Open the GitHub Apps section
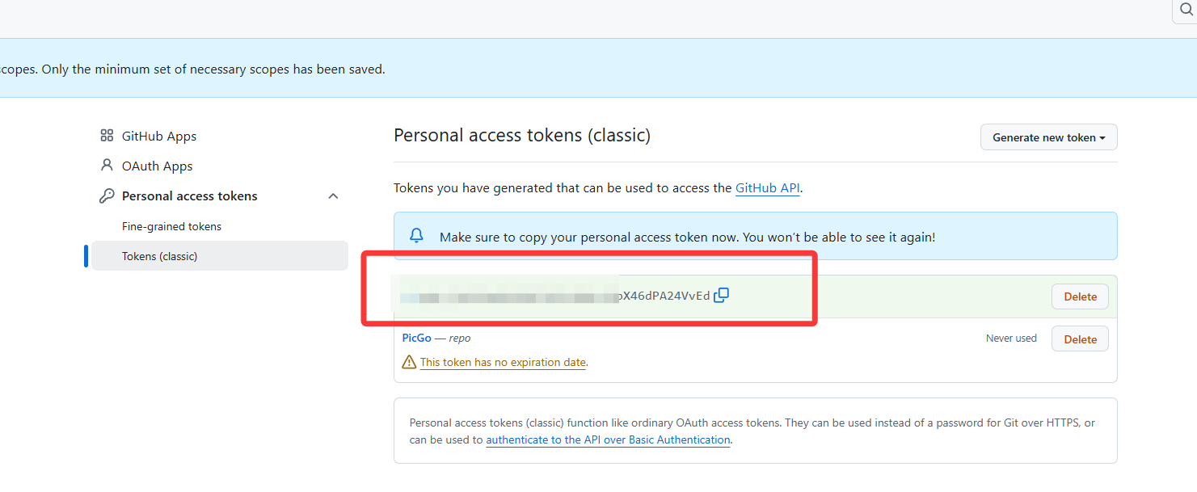 pos(158,136)
